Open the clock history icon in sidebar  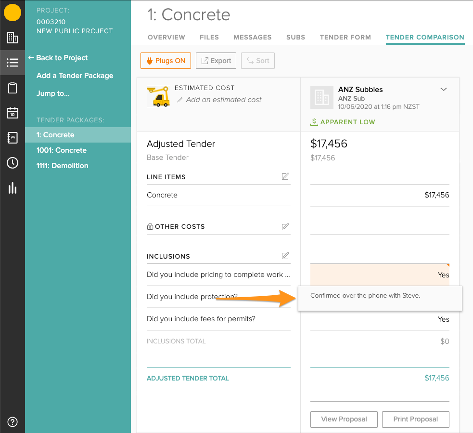point(13,163)
